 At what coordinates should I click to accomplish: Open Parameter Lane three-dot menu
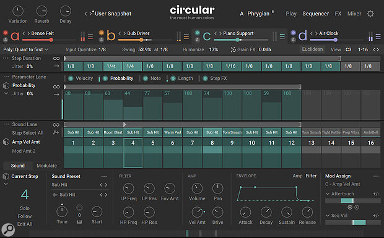click(6, 77)
